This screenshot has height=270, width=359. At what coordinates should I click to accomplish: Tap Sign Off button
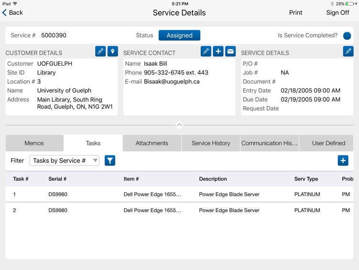tap(337, 12)
